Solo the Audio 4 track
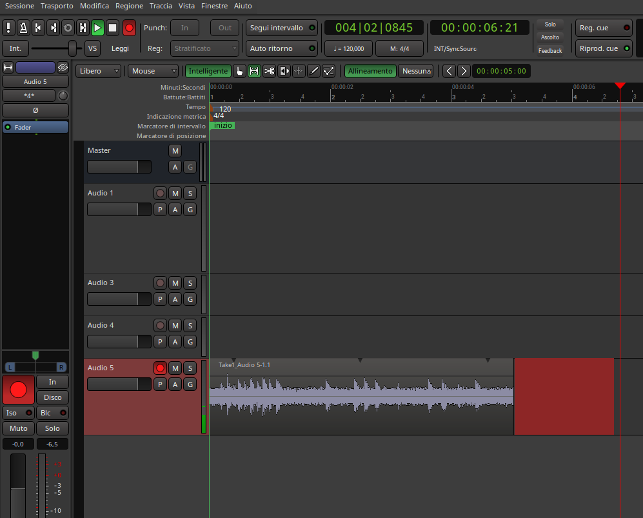The width and height of the screenshot is (643, 518). coord(190,325)
